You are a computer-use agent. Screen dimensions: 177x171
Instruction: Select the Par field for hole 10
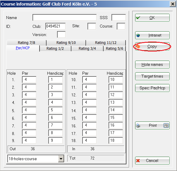(90, 80)
